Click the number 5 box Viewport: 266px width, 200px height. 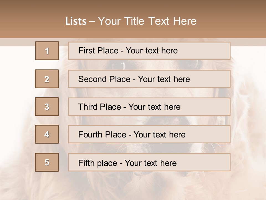[x=47, y=162]
